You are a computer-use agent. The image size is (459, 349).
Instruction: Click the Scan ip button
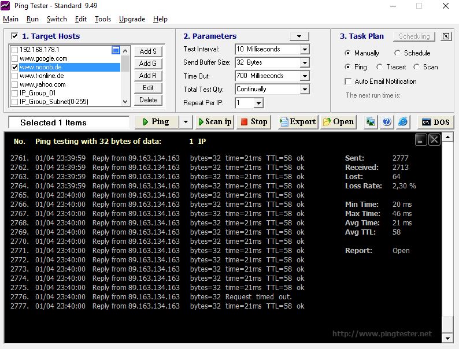coord(215,122)
